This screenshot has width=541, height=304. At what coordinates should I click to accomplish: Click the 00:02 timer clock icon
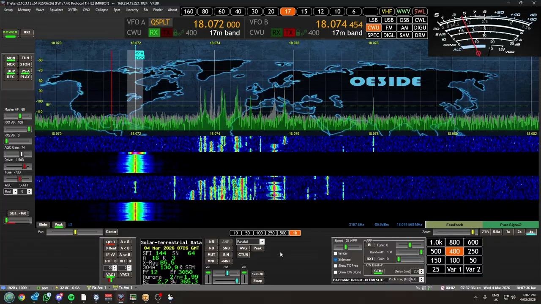pyautogui.click(x=443, y=288)
